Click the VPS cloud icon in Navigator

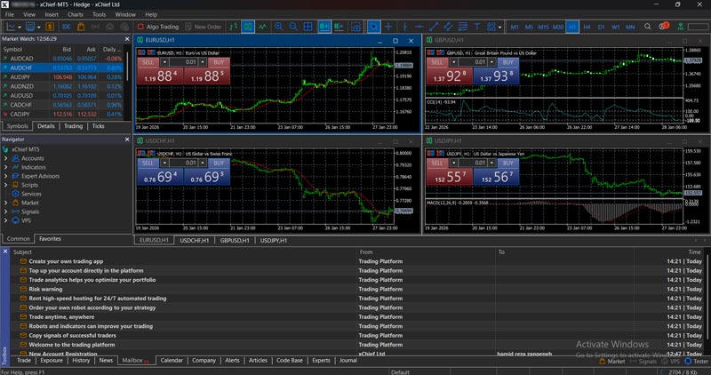(x=14, y=220)
